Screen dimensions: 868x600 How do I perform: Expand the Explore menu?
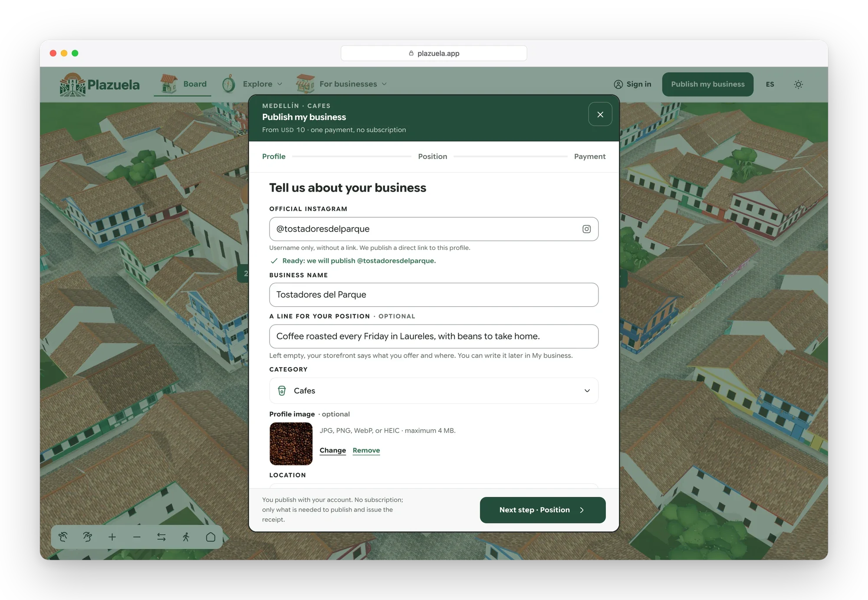point(262,84)
